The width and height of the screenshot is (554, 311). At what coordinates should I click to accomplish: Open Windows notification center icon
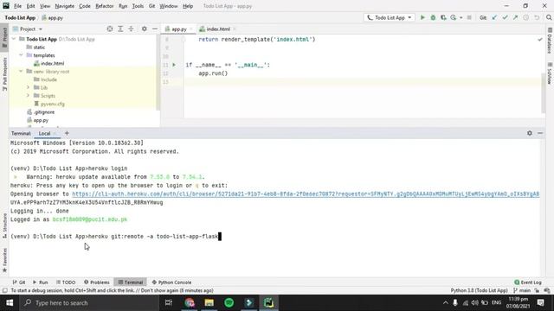(540, 302)
